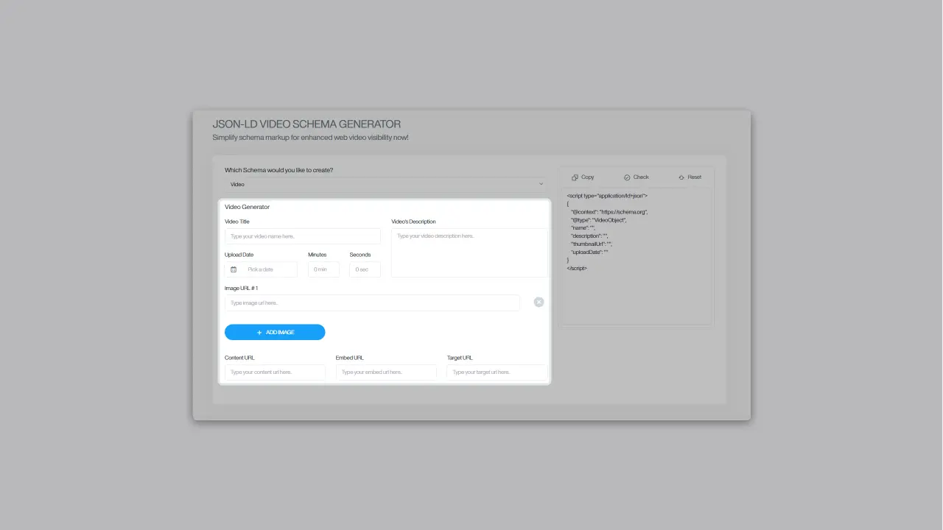Remove Image URL #1 with the X icon
Viewport: 943px width, 530px height.
pyautogui.click(x=539, y=302)
